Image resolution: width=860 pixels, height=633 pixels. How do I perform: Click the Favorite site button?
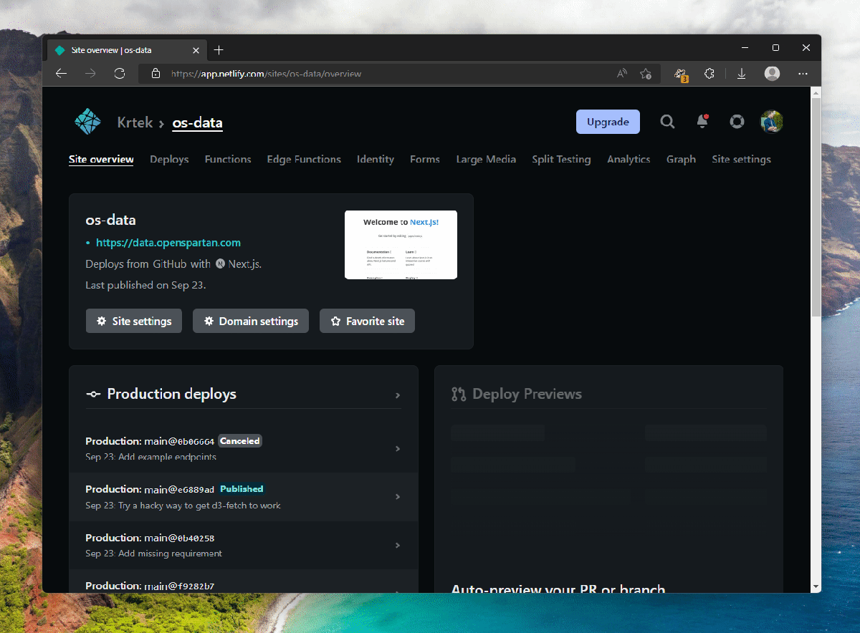(x=367, y=321)
